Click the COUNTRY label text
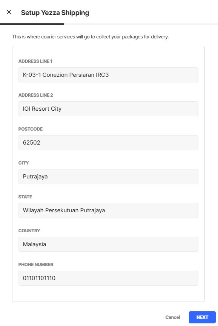 [29, 231]
